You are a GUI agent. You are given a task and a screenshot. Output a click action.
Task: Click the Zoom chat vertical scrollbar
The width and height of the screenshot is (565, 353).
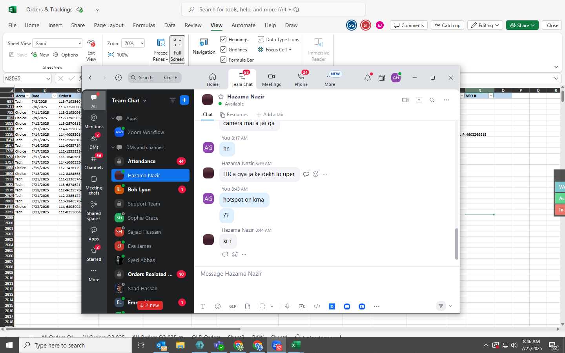point(456,243)
